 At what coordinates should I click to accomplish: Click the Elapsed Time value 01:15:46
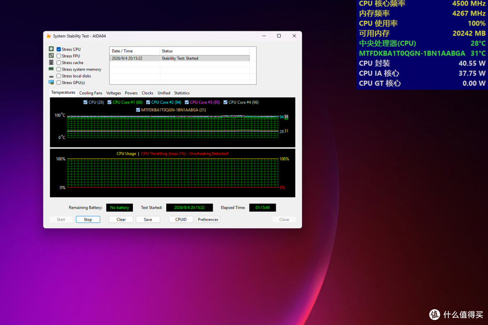pyautogui.click(x=263, y=208)
